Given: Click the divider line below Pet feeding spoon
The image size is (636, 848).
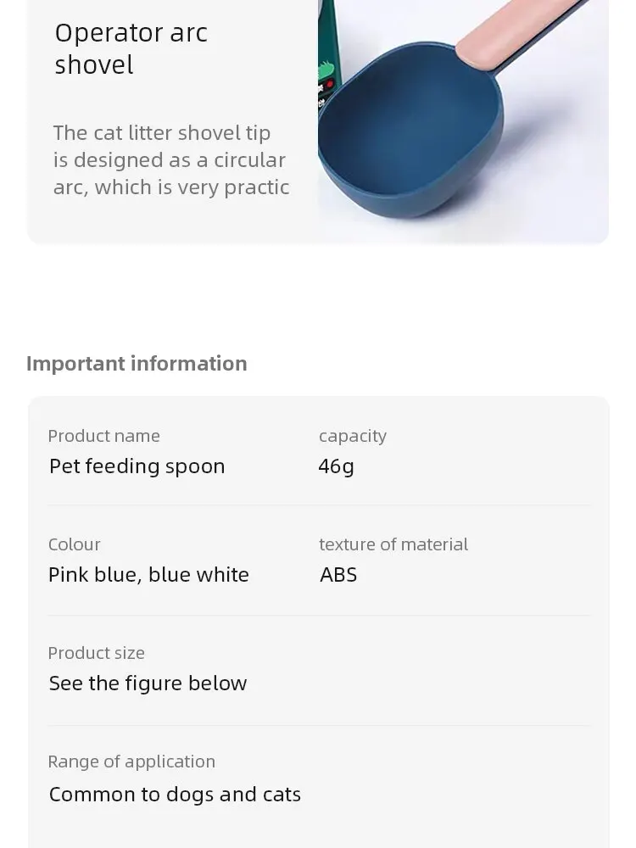Looking at the screenshot, I should (x=318, y=505).
